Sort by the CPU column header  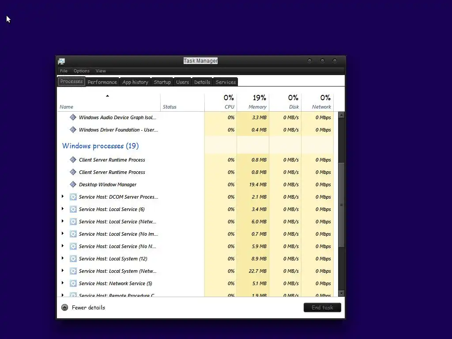[x=221, y=102]
